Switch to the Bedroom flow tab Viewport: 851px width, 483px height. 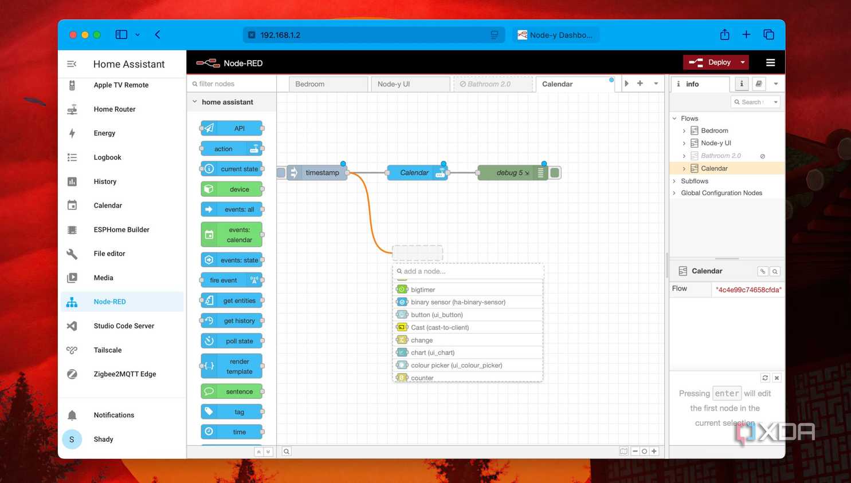[328, 84]
